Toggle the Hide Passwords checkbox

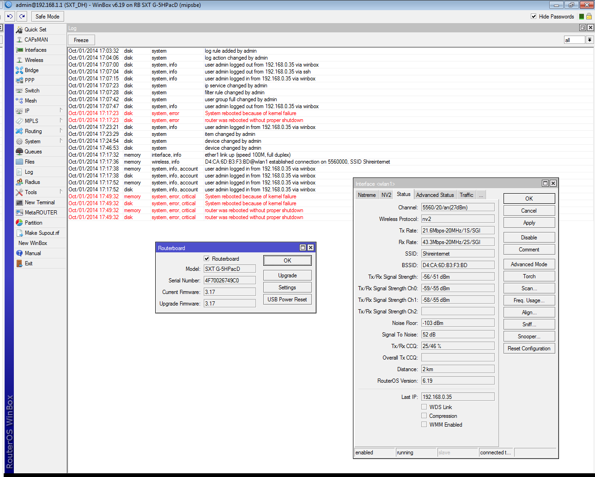(534, 17)
